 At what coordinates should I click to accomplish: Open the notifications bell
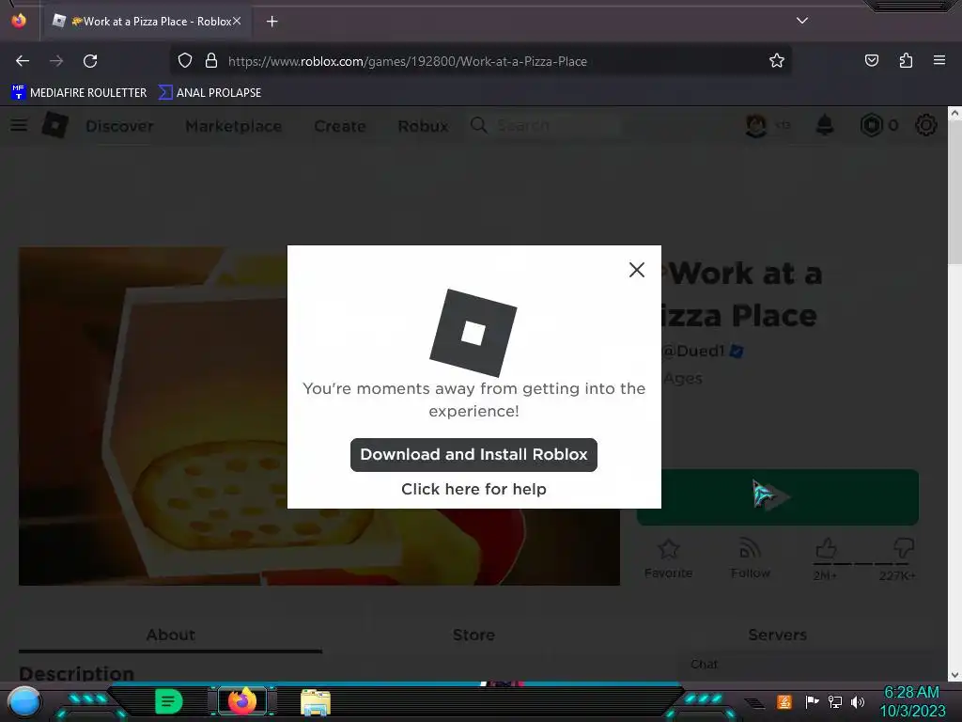point(825,125)
